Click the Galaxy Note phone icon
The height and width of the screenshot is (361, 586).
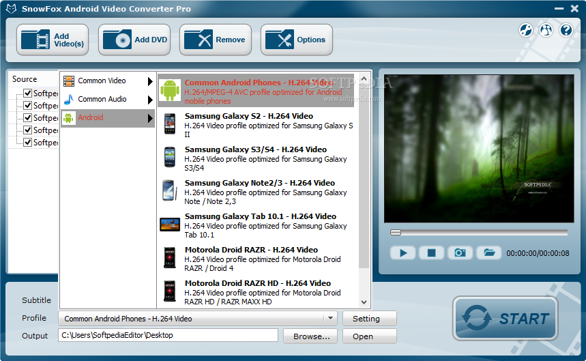(170, 190)
